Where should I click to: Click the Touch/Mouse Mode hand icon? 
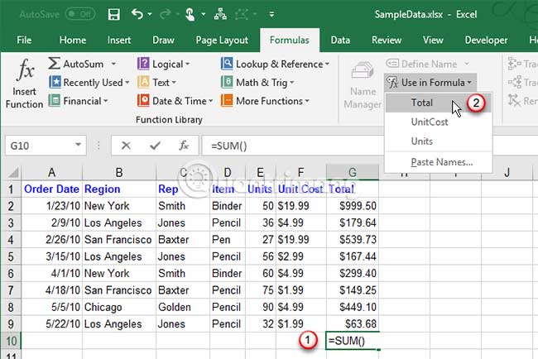tap(190, 14)
